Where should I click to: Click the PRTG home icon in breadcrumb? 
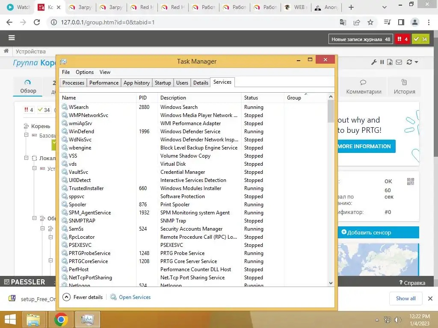click(x=6, y=51)
